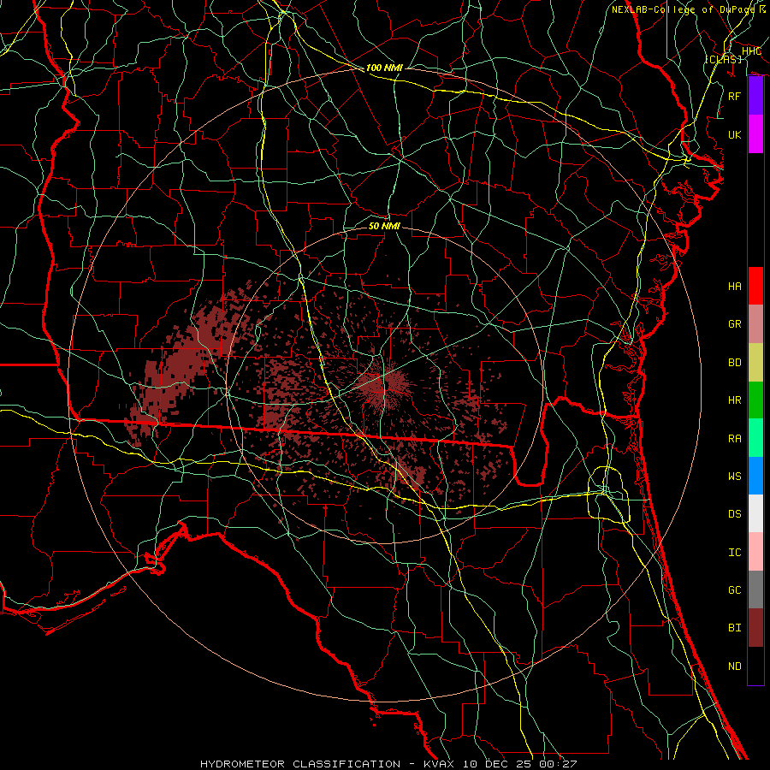Click the HHC product code text
The width and height of the screenshot is (770, 770).
click(x=751, y=51)
